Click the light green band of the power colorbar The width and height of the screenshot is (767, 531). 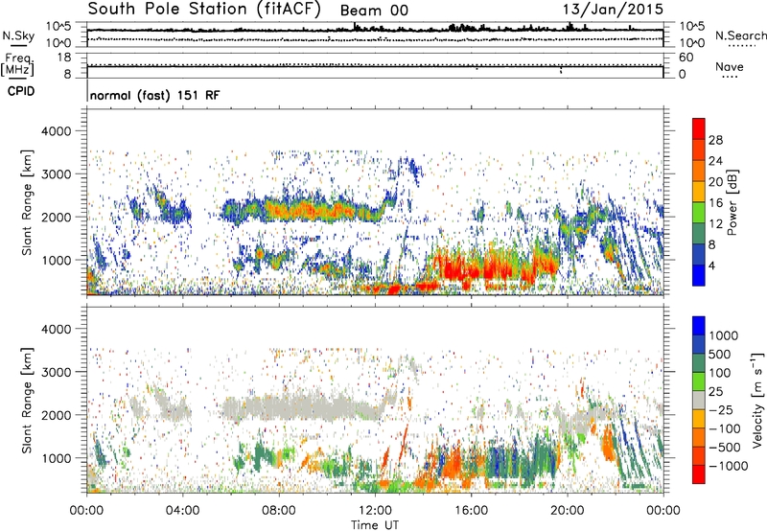(x=699, y=212)
